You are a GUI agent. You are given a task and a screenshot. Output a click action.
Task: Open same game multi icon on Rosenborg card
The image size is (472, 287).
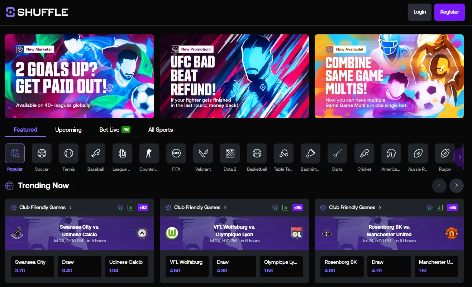430,208
